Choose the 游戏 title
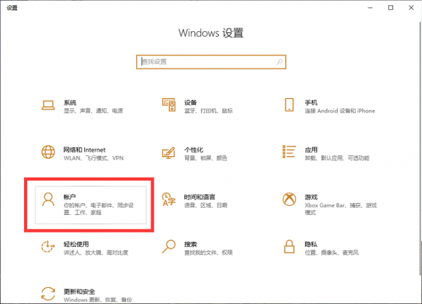This screenshot has height=304, width=422. tap(311, 197)
